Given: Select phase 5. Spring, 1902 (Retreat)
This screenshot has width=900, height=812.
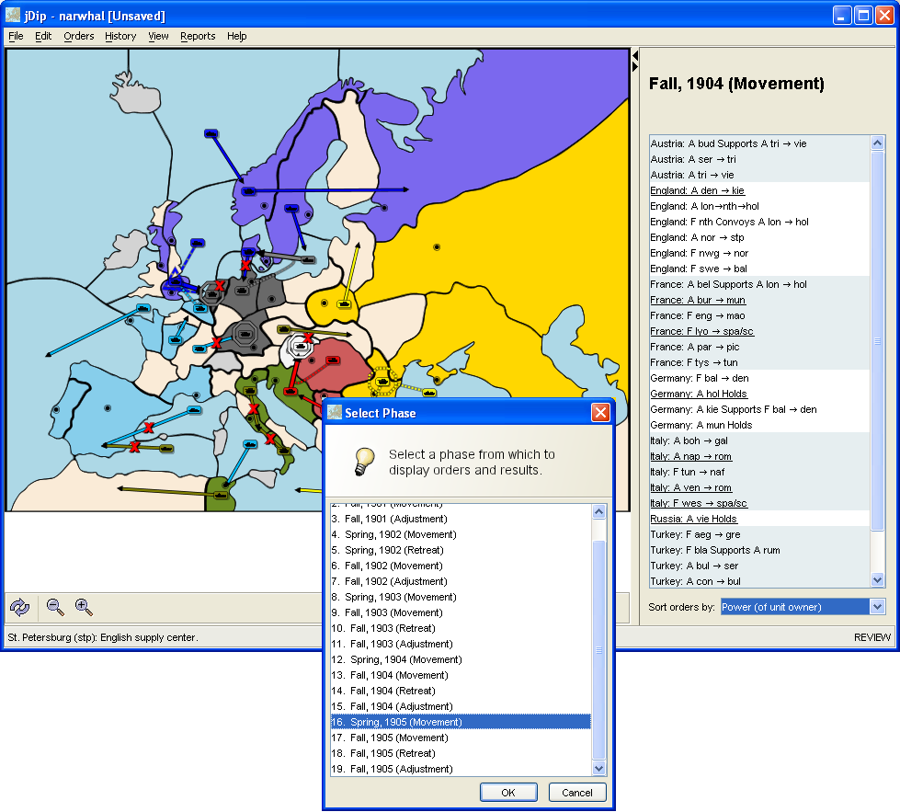Looking at the screenshot, I should click(x=461, y=550).
